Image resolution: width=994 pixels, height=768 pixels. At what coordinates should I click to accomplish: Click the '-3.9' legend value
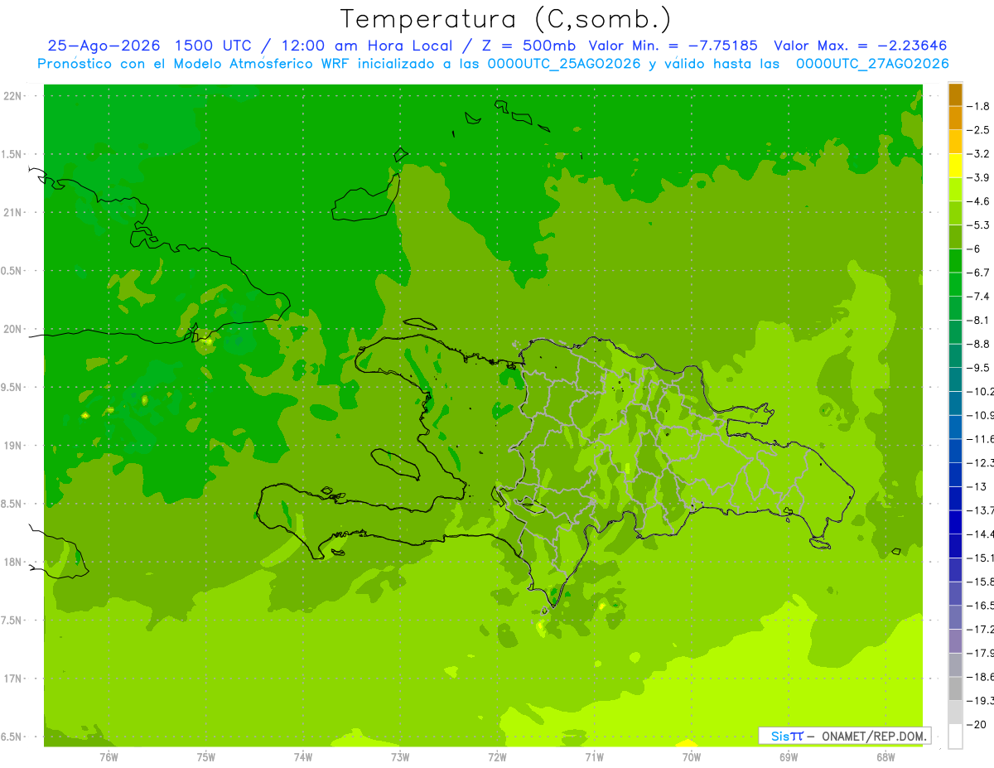[978, 177]
